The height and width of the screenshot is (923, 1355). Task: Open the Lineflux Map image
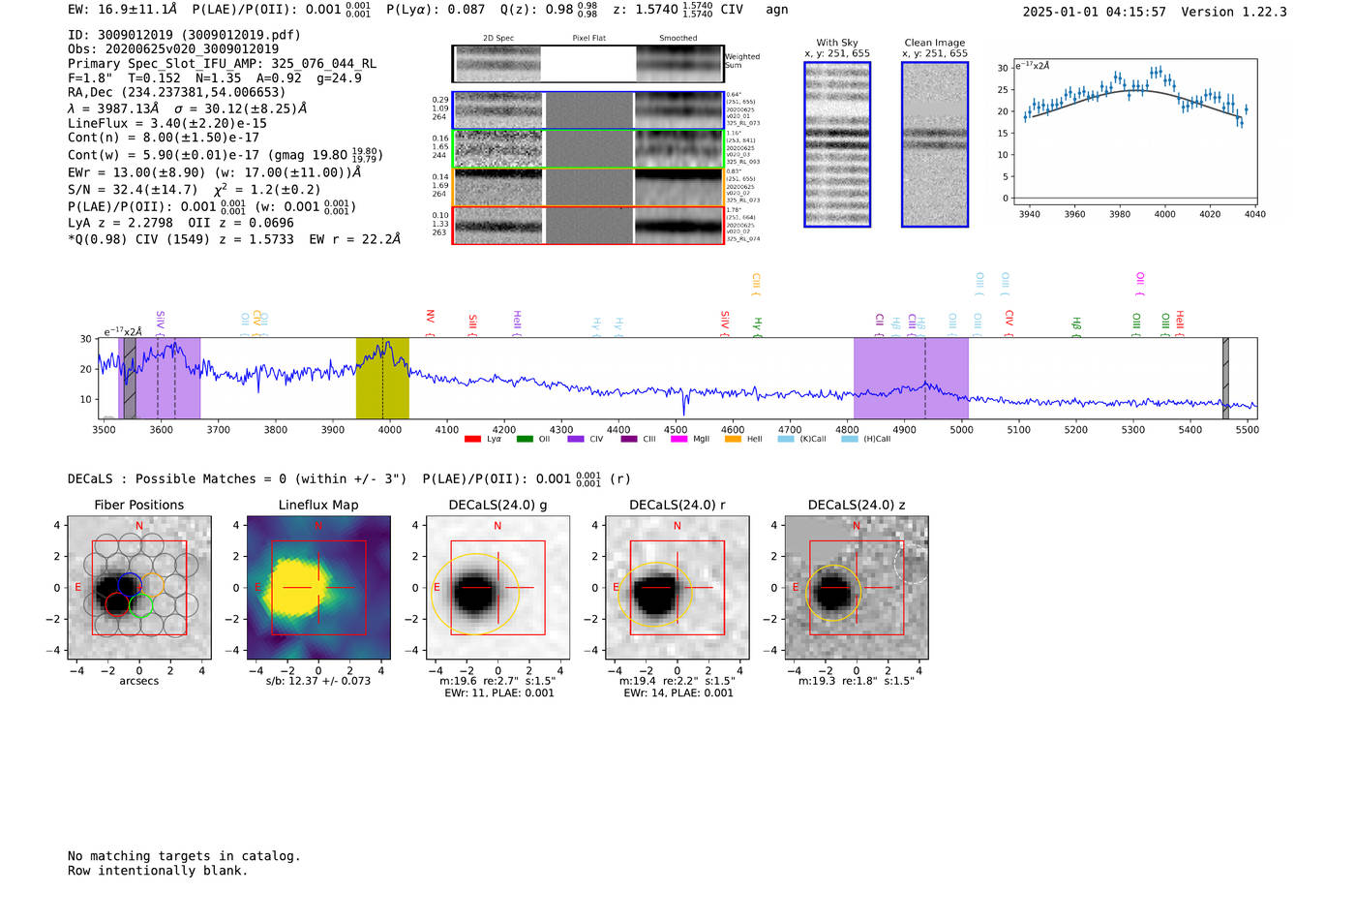pos(318,588)
